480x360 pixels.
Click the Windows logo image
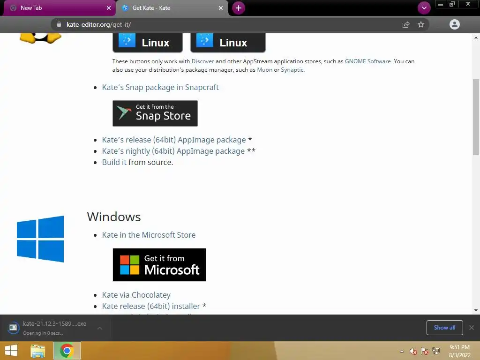[x=40, y=239]
